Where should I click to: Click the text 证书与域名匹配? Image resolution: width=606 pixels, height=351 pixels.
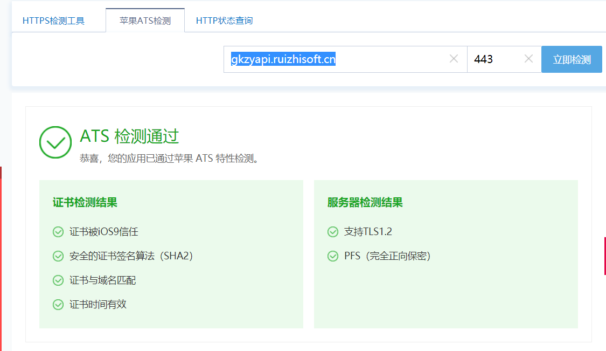(103, 280)
